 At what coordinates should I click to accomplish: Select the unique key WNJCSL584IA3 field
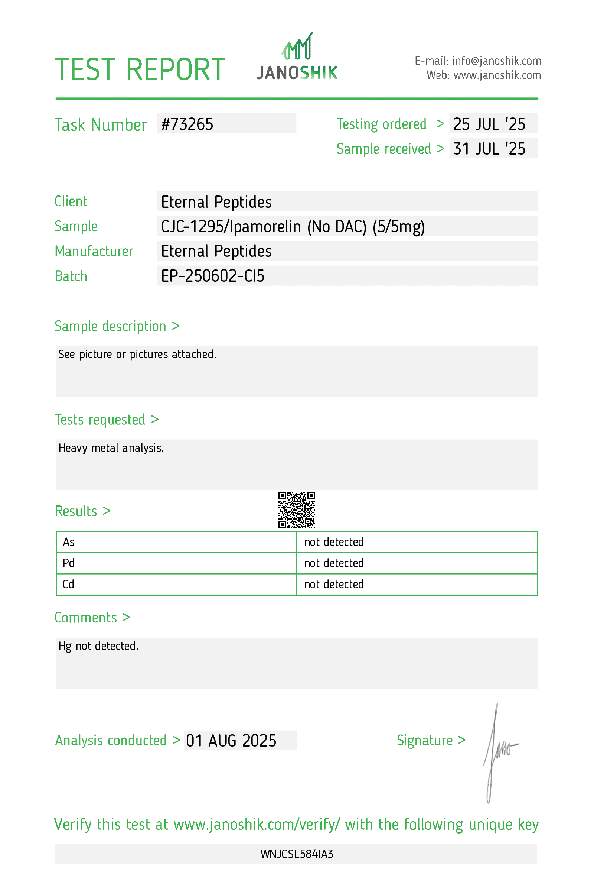296,854
